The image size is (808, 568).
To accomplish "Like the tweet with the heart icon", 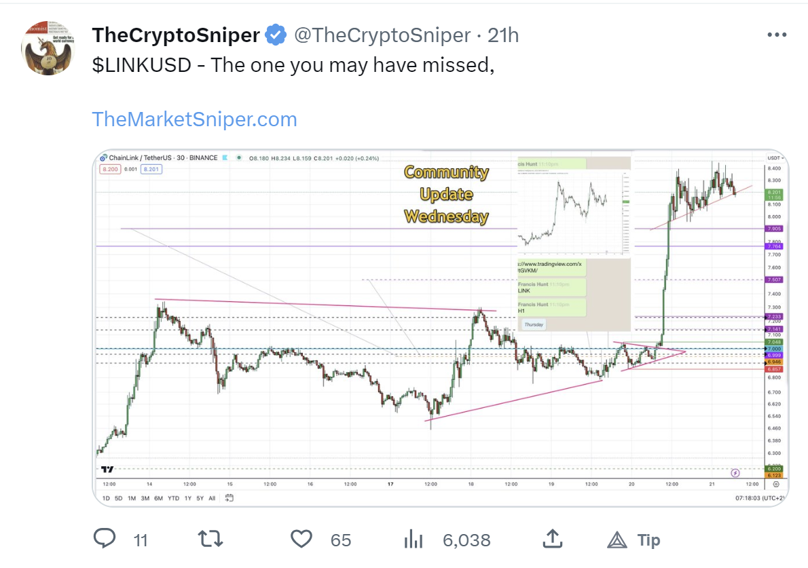I will click(301, 539).
